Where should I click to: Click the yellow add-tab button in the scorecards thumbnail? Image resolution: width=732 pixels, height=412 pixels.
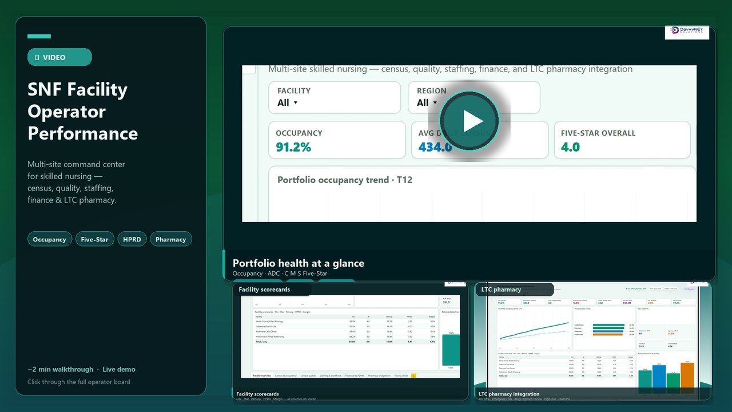click(413, 375)
